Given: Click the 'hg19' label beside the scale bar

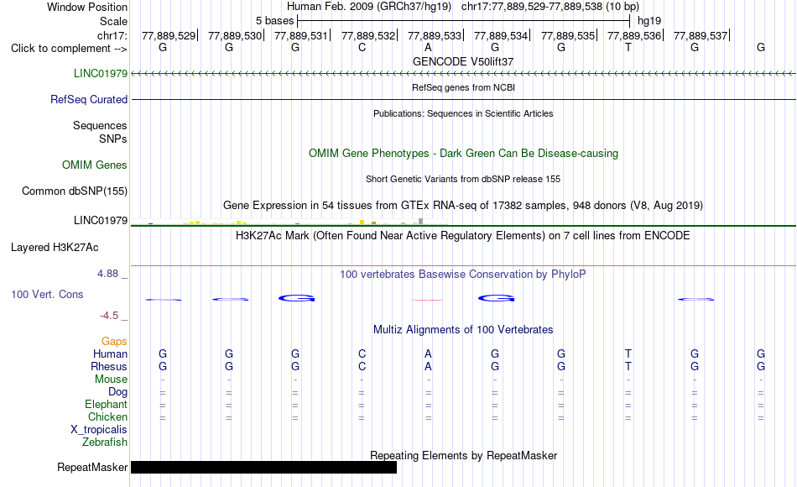Looking at the screenshot, I should pos(649,21).
